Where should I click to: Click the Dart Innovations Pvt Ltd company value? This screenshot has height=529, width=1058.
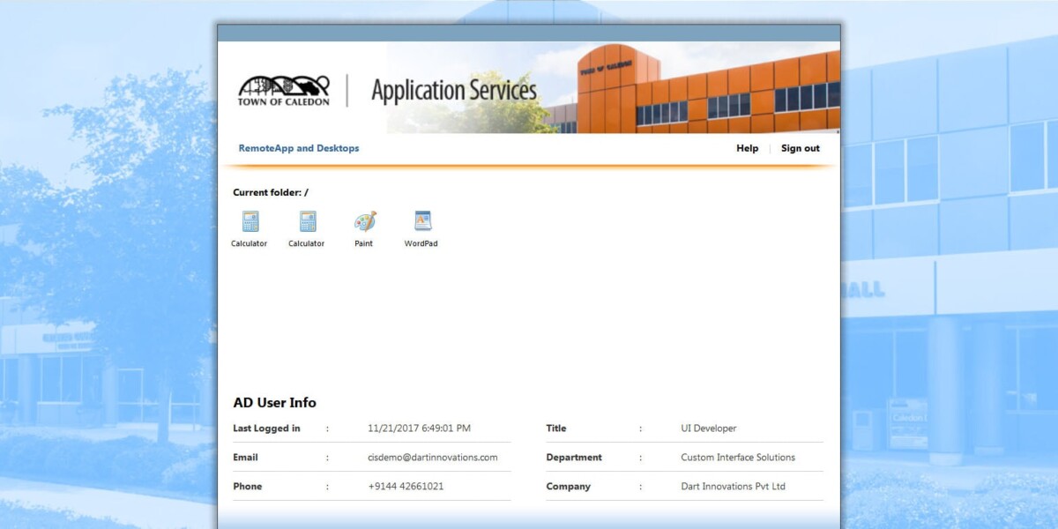pos(733,487)
